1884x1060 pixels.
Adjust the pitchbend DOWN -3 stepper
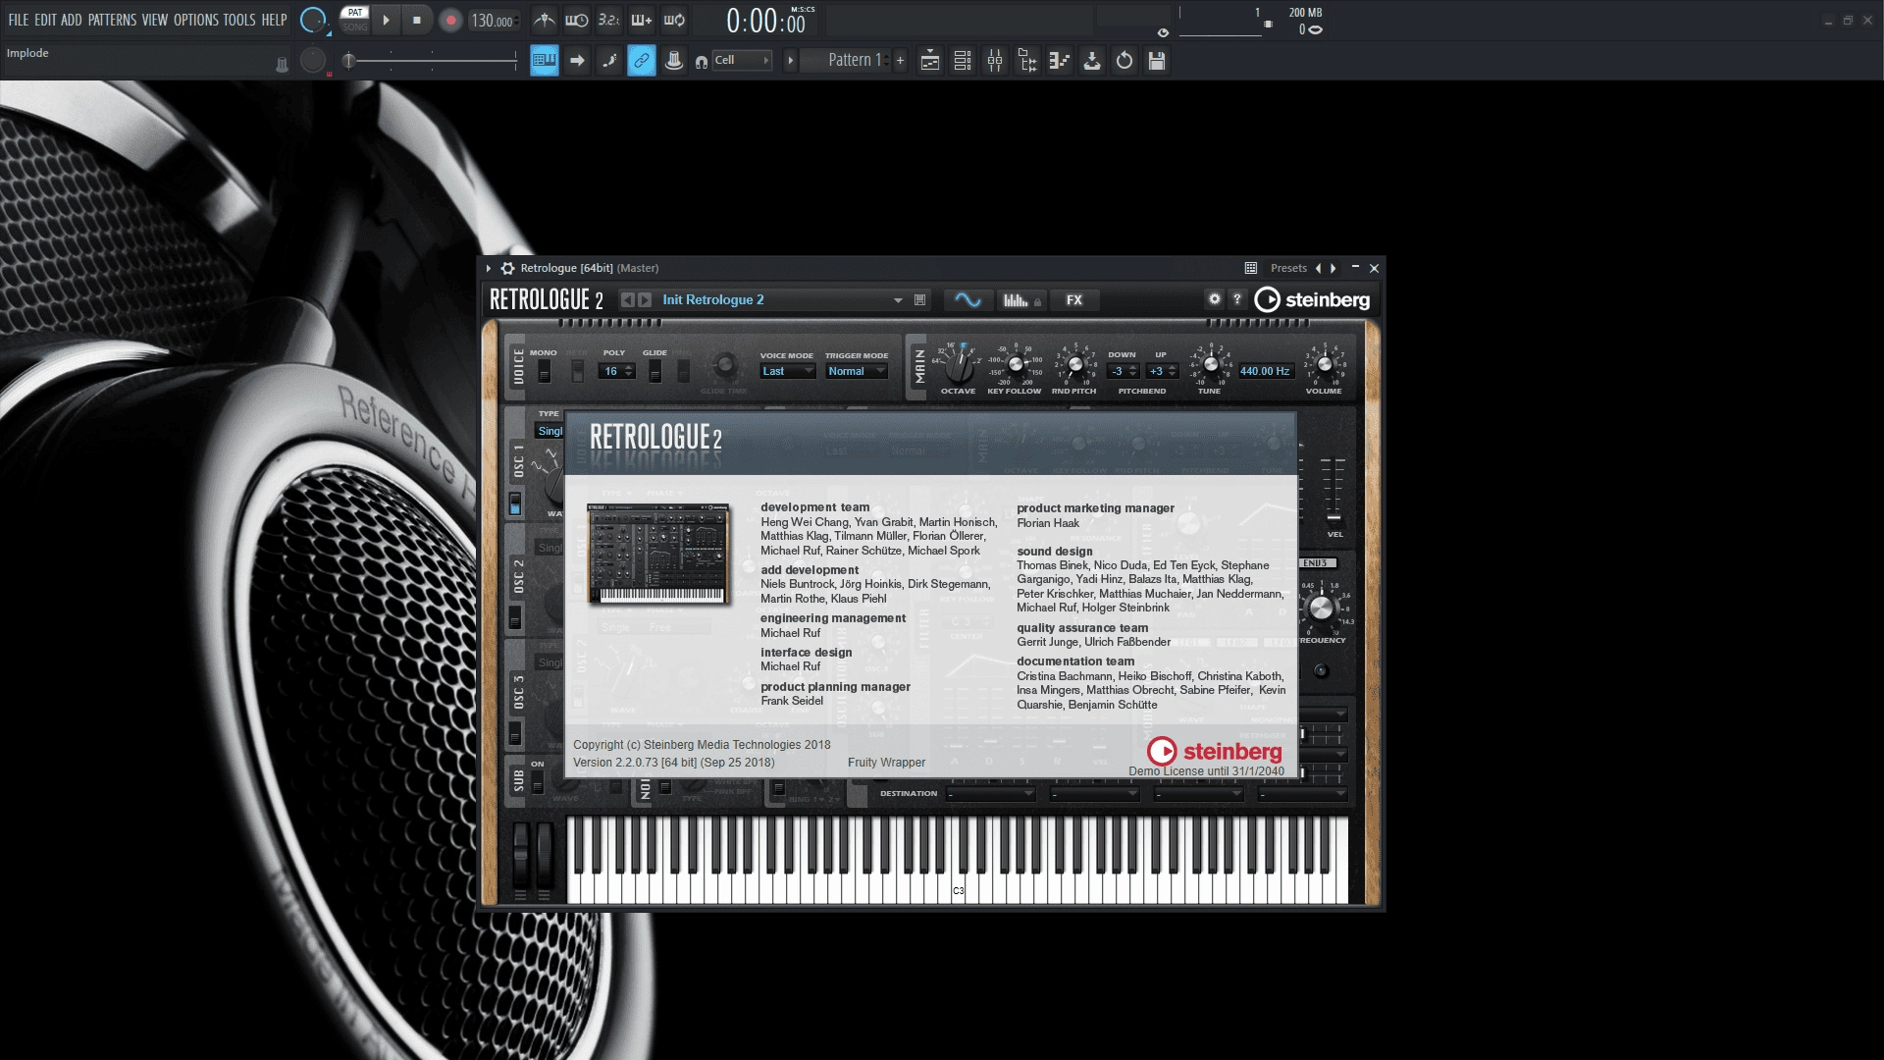click(x=1124, y=371)
